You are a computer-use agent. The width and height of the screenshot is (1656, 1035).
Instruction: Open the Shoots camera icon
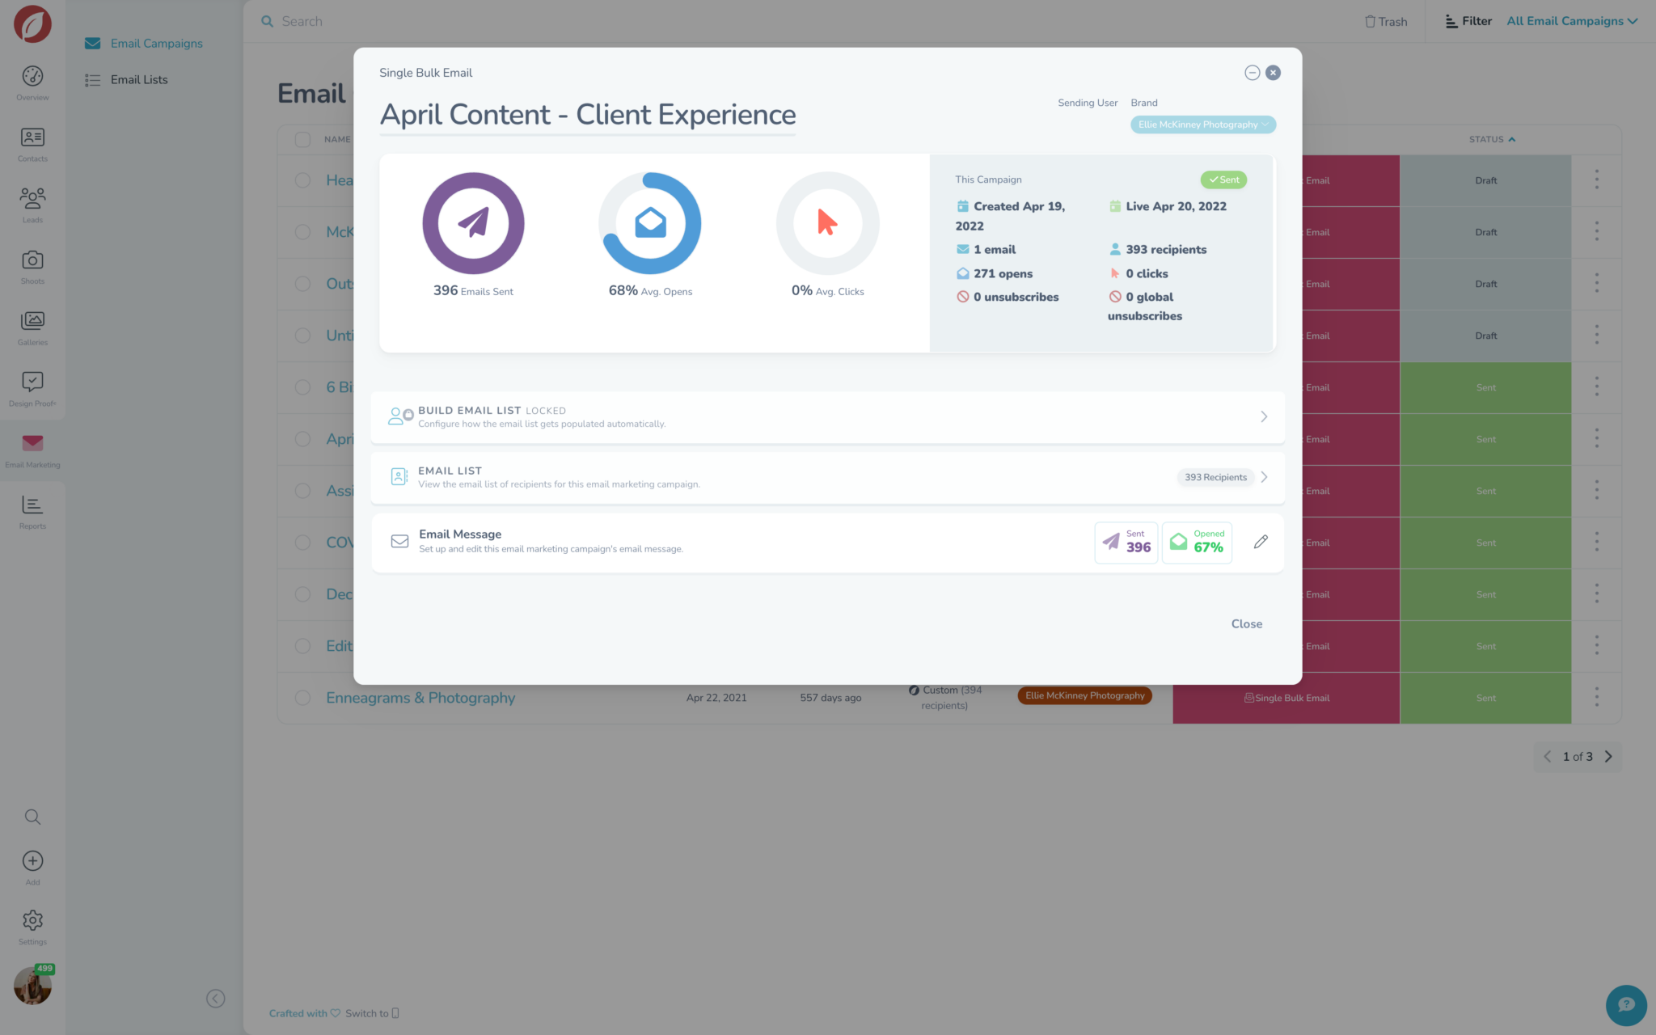click(32, 260)
